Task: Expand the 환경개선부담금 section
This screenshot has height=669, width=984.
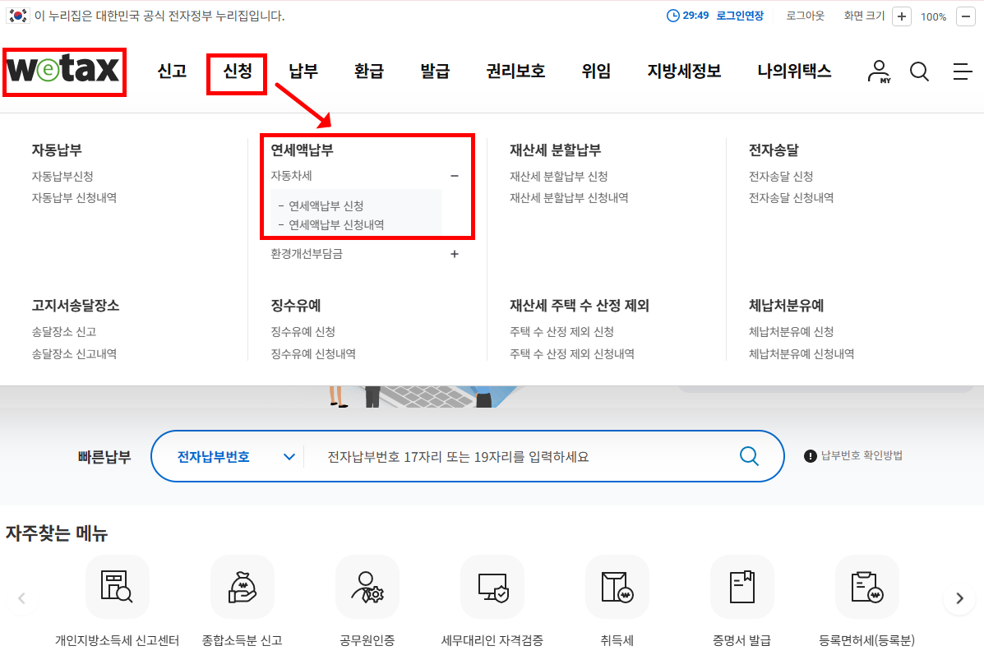Action: pyautogui.click(x=455, y=254)
